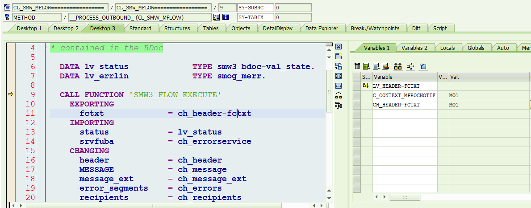Click the services of the tool icon
Screen dimensions: 531x208
coord(339,96)
